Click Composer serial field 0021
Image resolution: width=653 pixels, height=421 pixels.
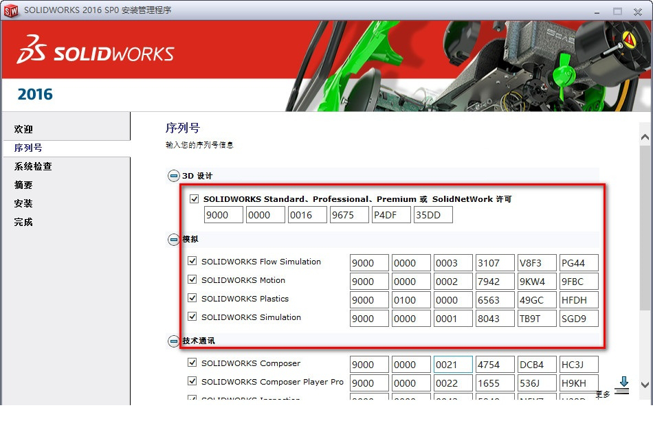[x=453, y=365]
